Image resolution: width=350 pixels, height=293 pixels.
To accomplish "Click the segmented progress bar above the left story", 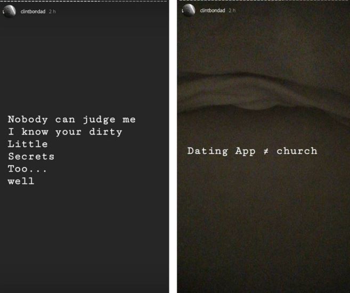I will [x=84, y=2].
